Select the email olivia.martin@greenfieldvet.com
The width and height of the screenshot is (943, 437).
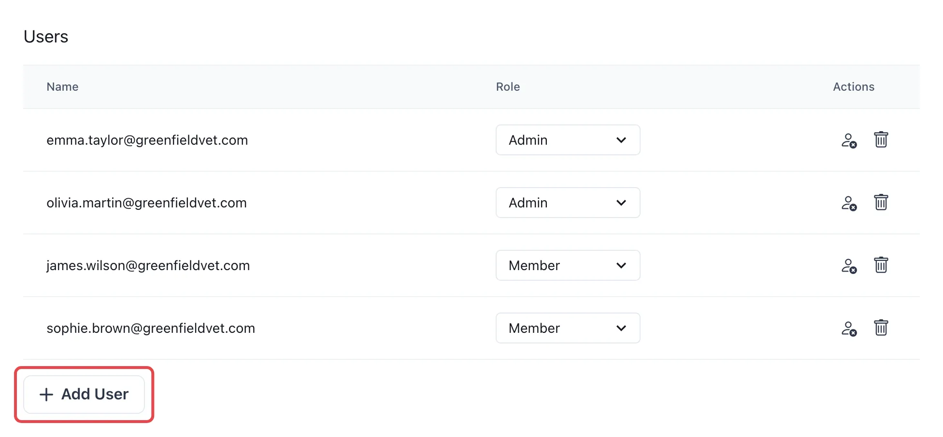[146, 203]
